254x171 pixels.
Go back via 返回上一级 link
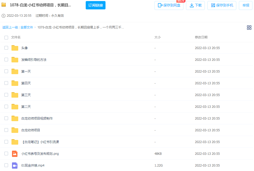tap(10, 27)
